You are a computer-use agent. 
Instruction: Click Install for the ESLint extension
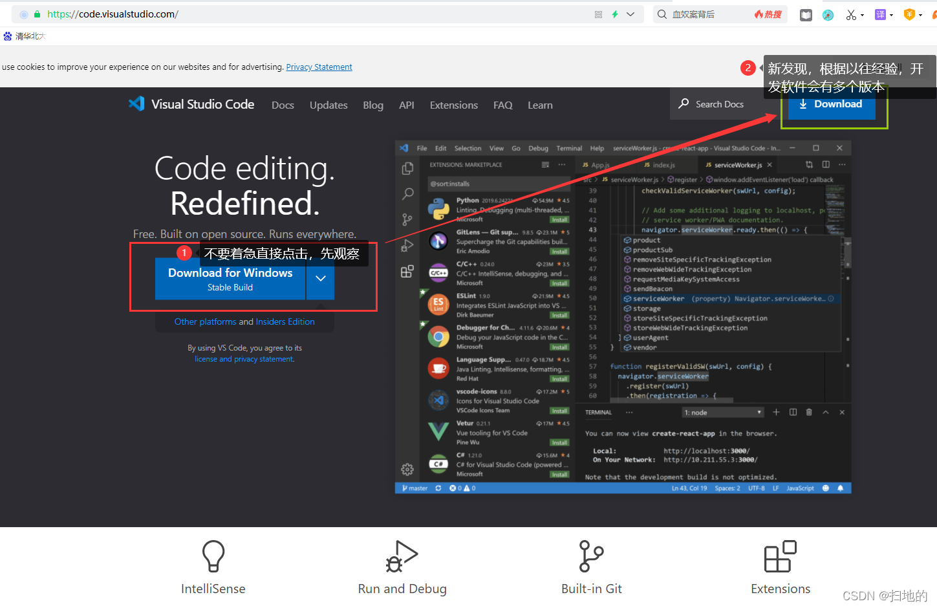(559, 315)
